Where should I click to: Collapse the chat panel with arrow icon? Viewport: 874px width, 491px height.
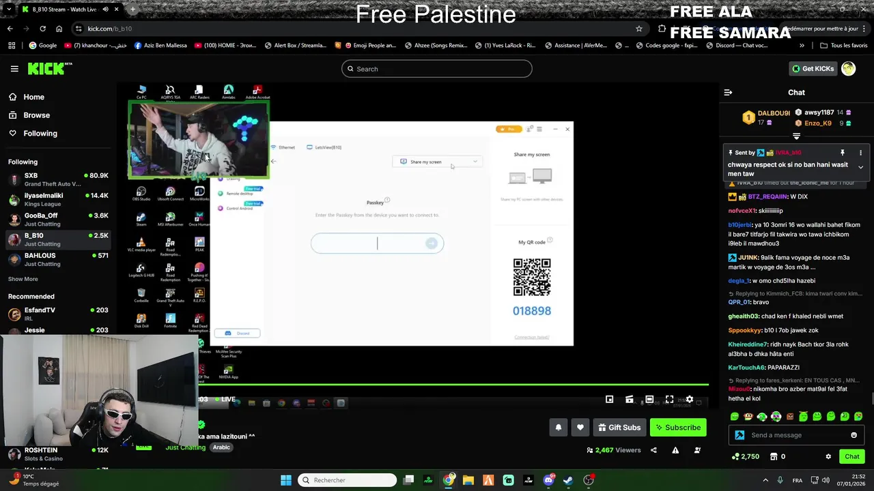728,92
